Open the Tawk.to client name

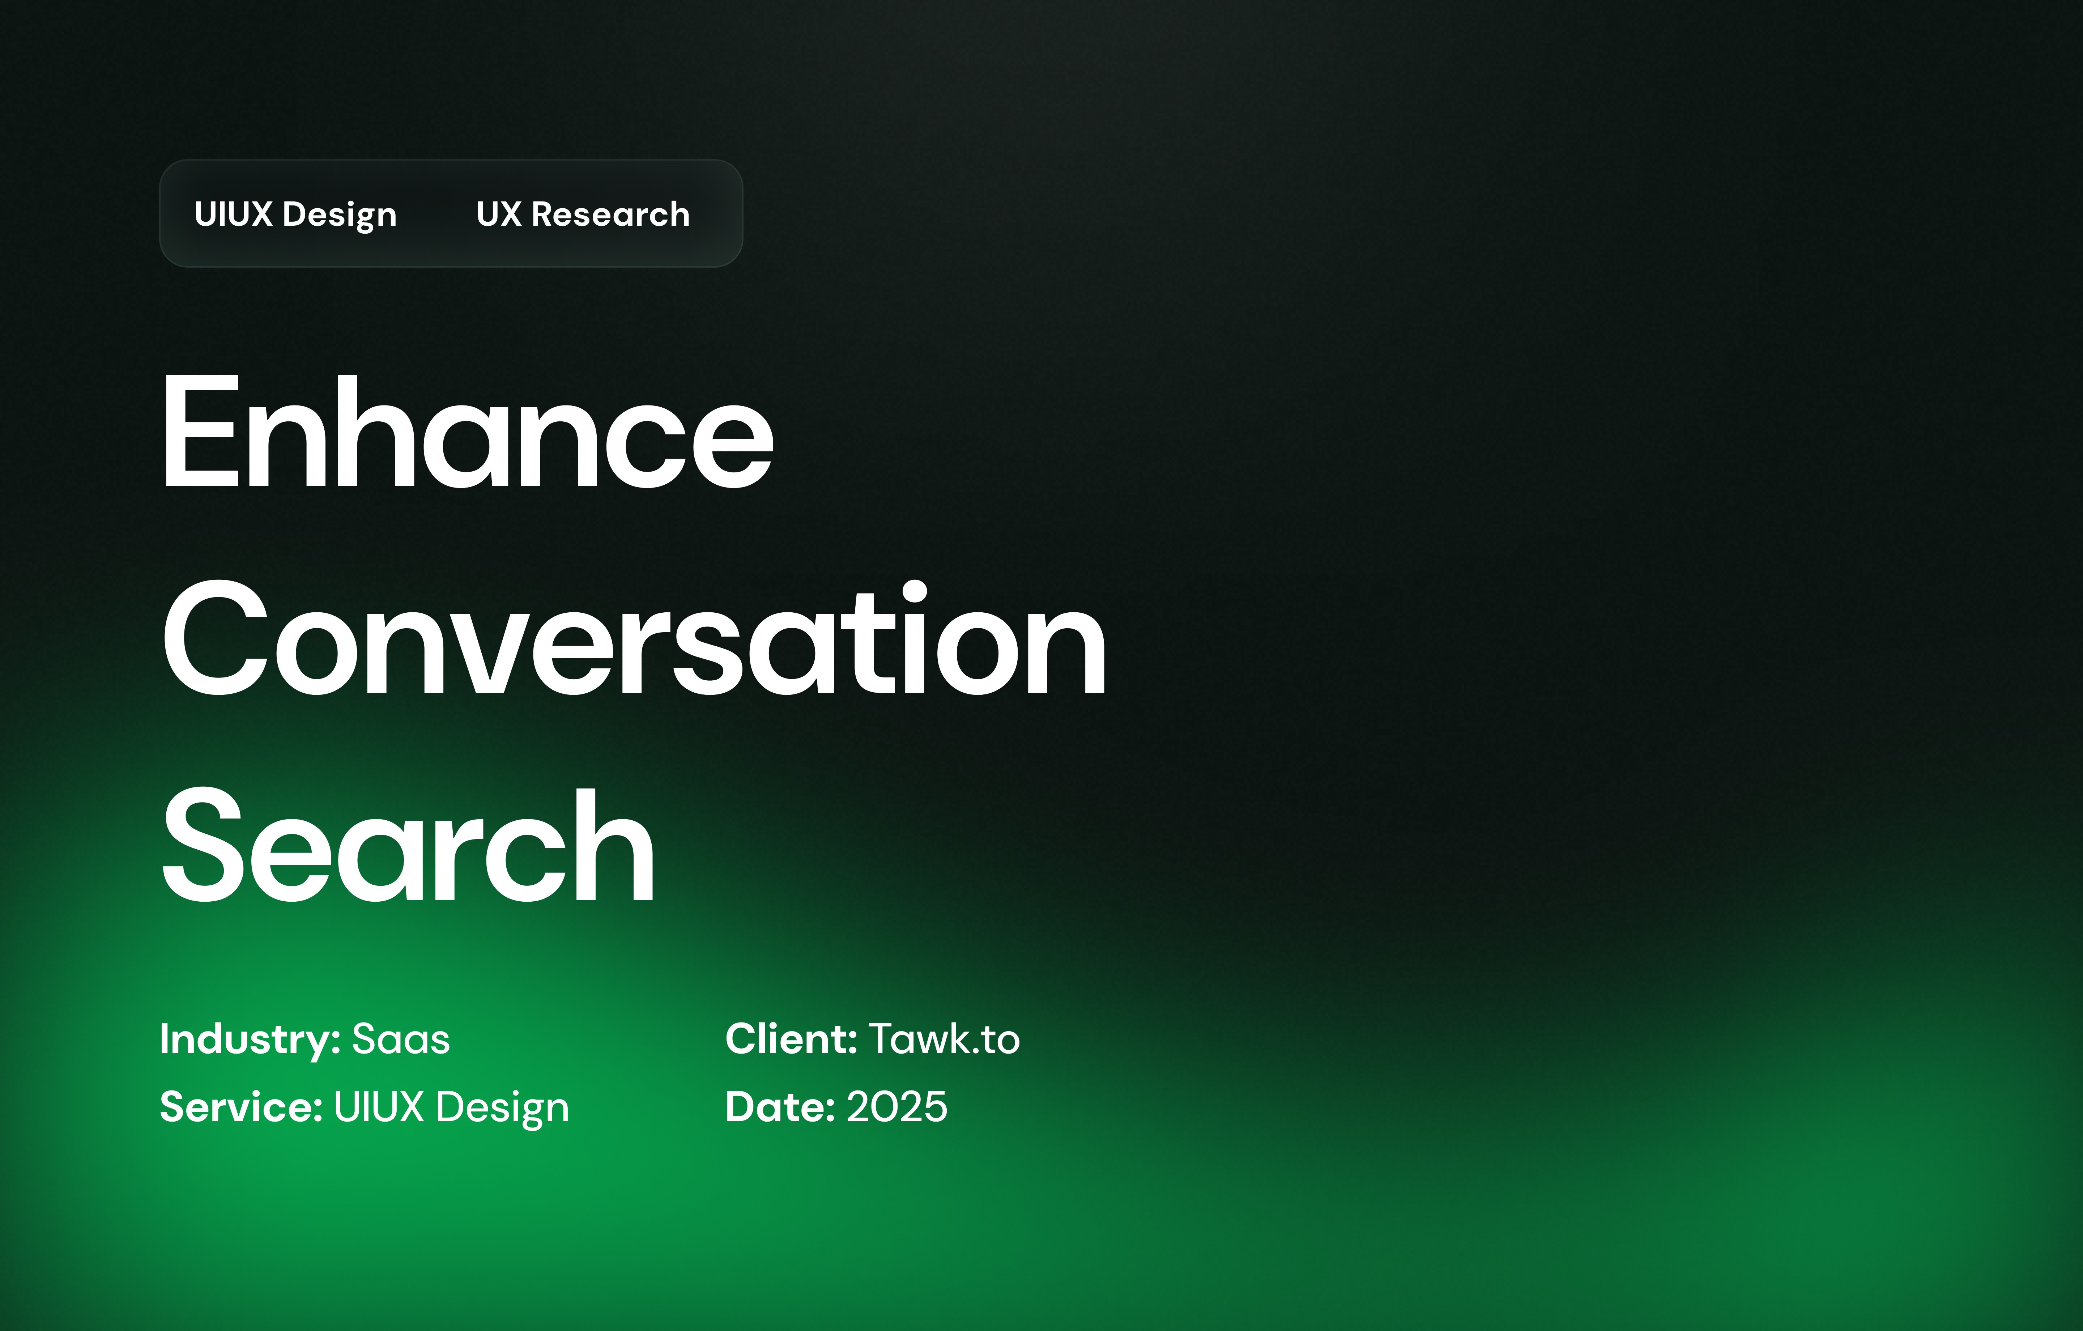coord(944,1038)
